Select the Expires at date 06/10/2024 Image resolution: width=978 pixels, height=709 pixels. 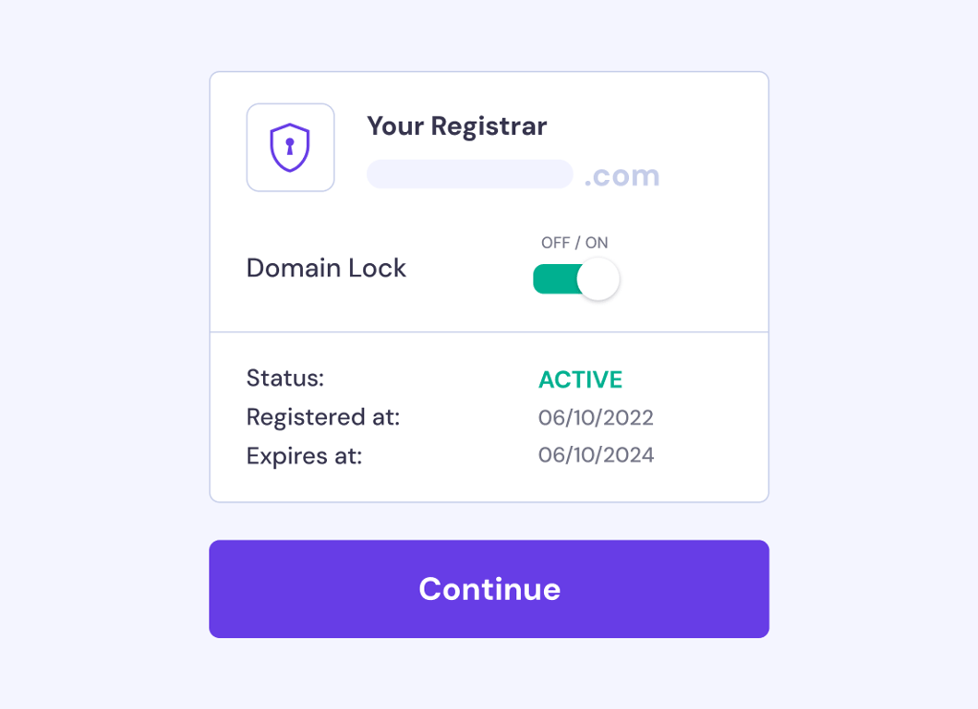tap(596, 455)
